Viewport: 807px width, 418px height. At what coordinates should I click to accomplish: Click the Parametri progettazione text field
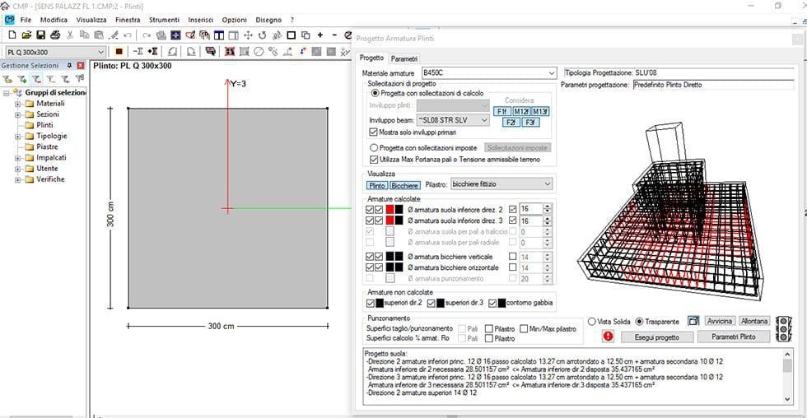point(712,85)
